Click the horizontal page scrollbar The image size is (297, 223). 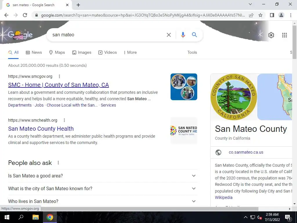point(150,209)
